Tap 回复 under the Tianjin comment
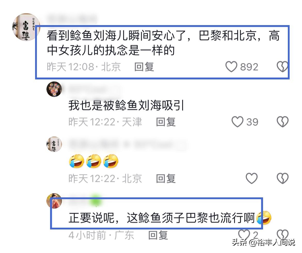 click(x=166, y=122)
